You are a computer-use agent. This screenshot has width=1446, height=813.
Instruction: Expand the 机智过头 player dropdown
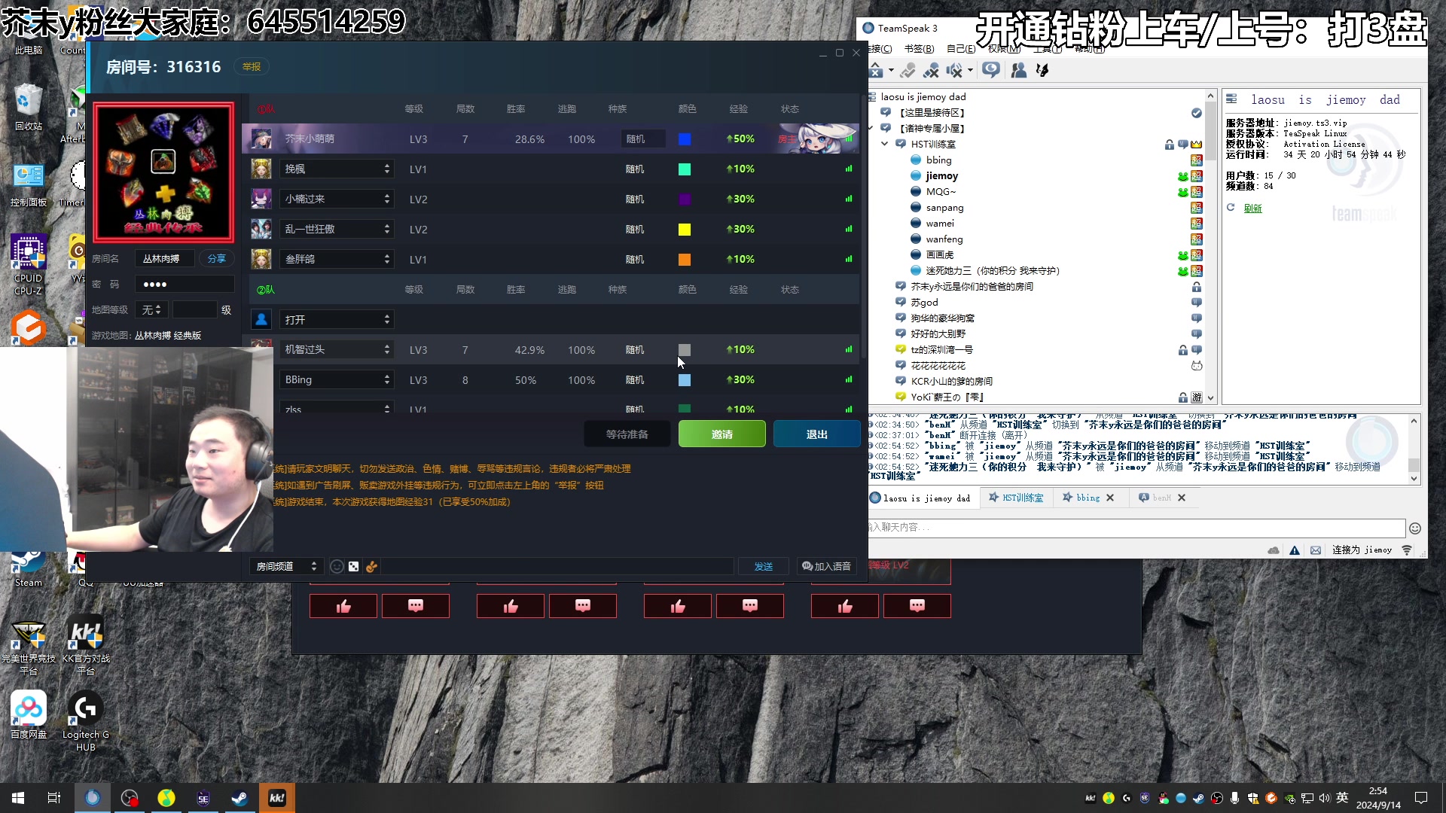[386, 349]
